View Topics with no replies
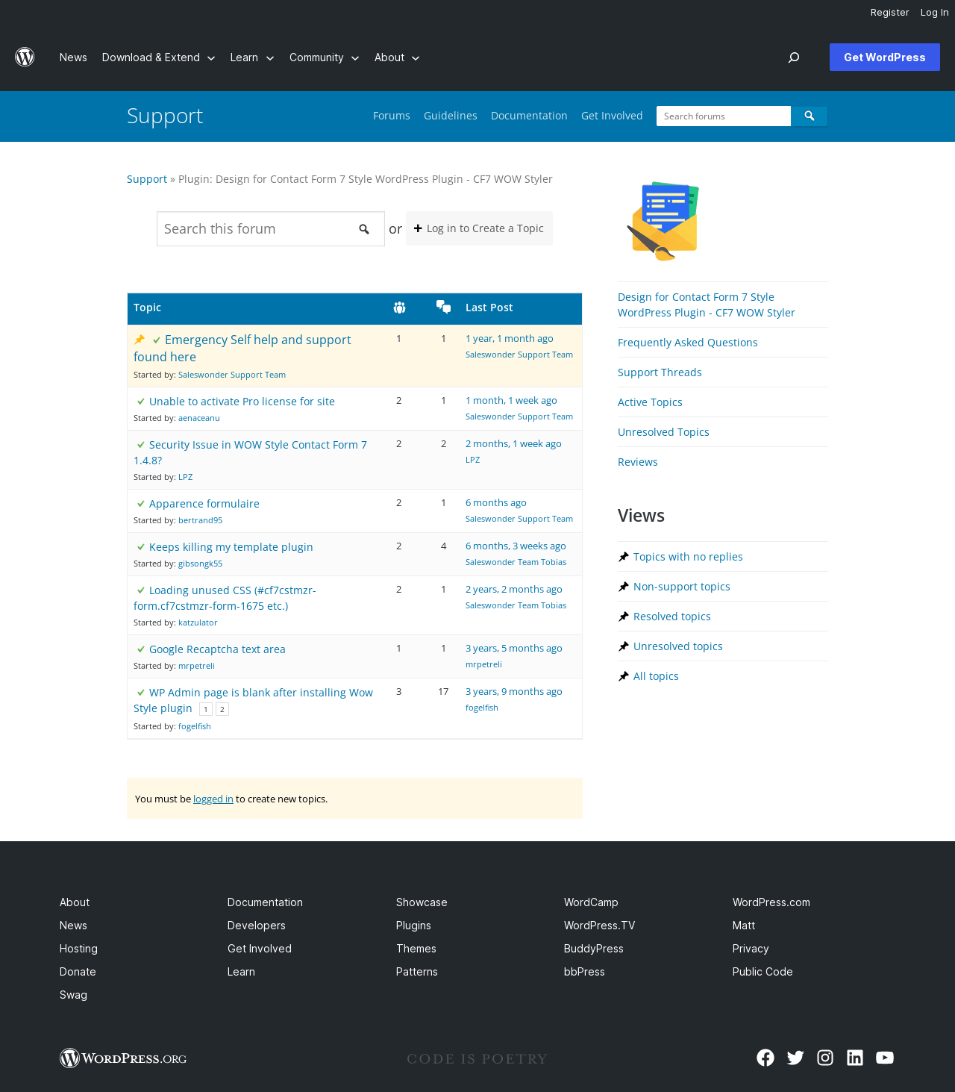Screen dimensions: 955x1092 click(x=688, y=557)
